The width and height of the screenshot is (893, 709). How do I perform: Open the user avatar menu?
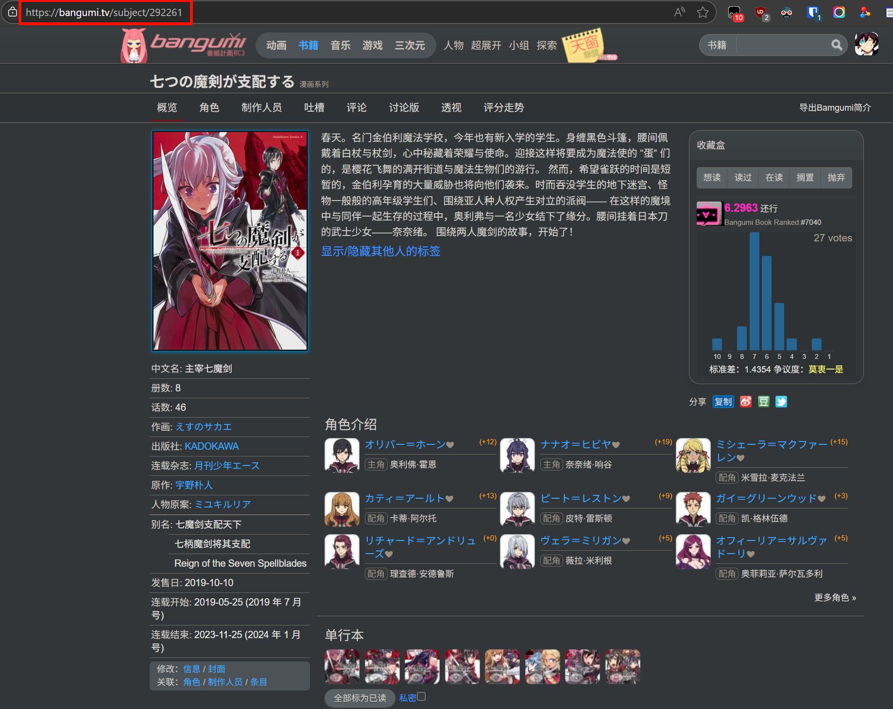867,44
